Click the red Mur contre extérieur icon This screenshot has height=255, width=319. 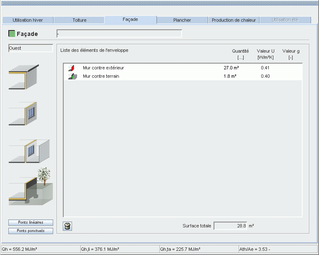tap(71, 68)
